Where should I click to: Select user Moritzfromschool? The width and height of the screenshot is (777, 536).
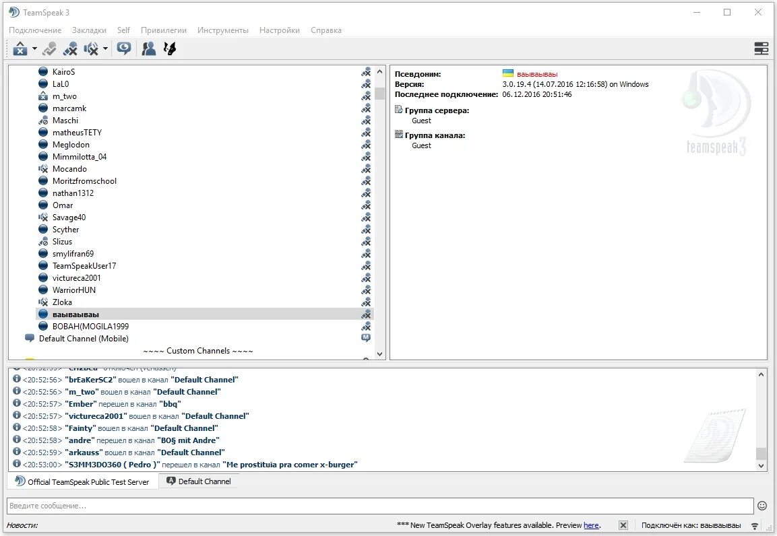84,181
